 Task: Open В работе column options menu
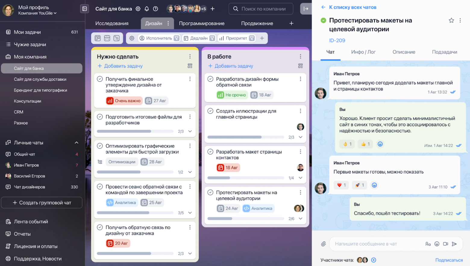click(300, 56)
